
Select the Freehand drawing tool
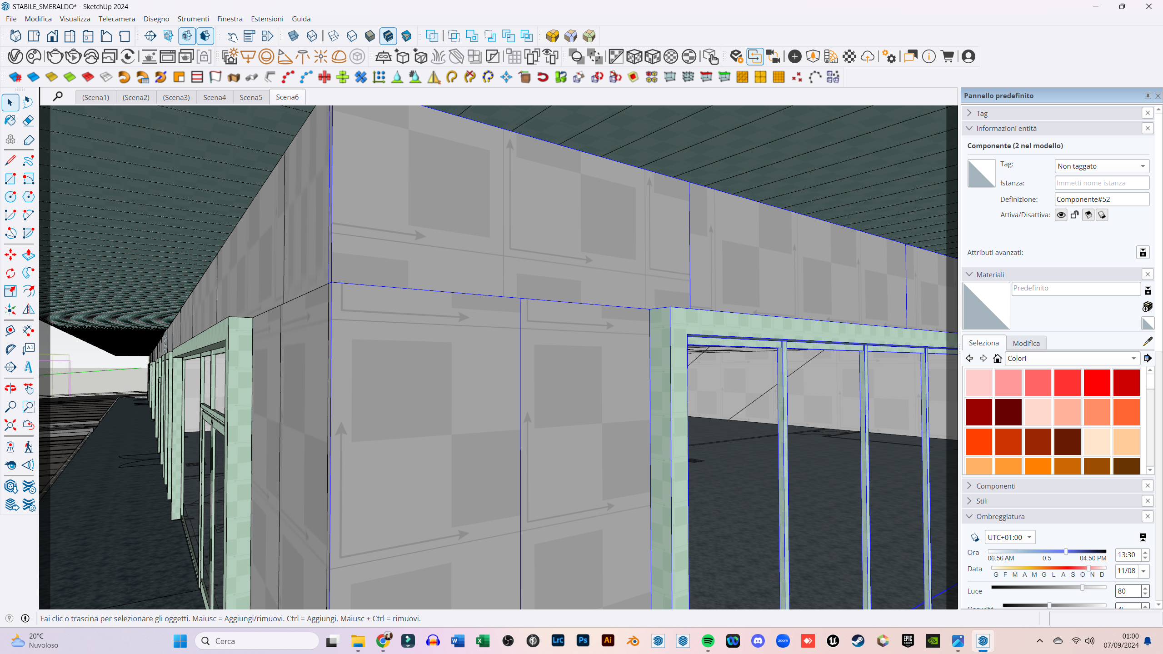tap(28, 160)
